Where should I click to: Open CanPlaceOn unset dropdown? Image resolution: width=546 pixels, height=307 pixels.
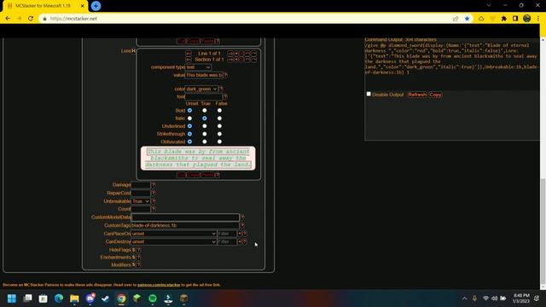[174, 234]
